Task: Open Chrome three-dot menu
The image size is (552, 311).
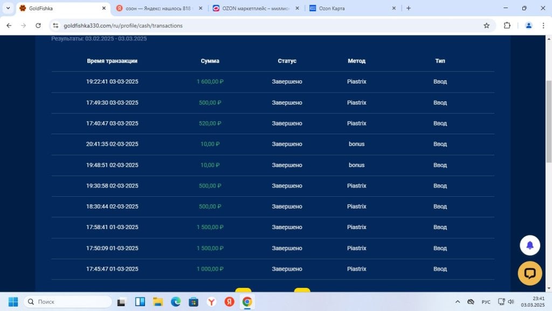Action: [543, 25]
